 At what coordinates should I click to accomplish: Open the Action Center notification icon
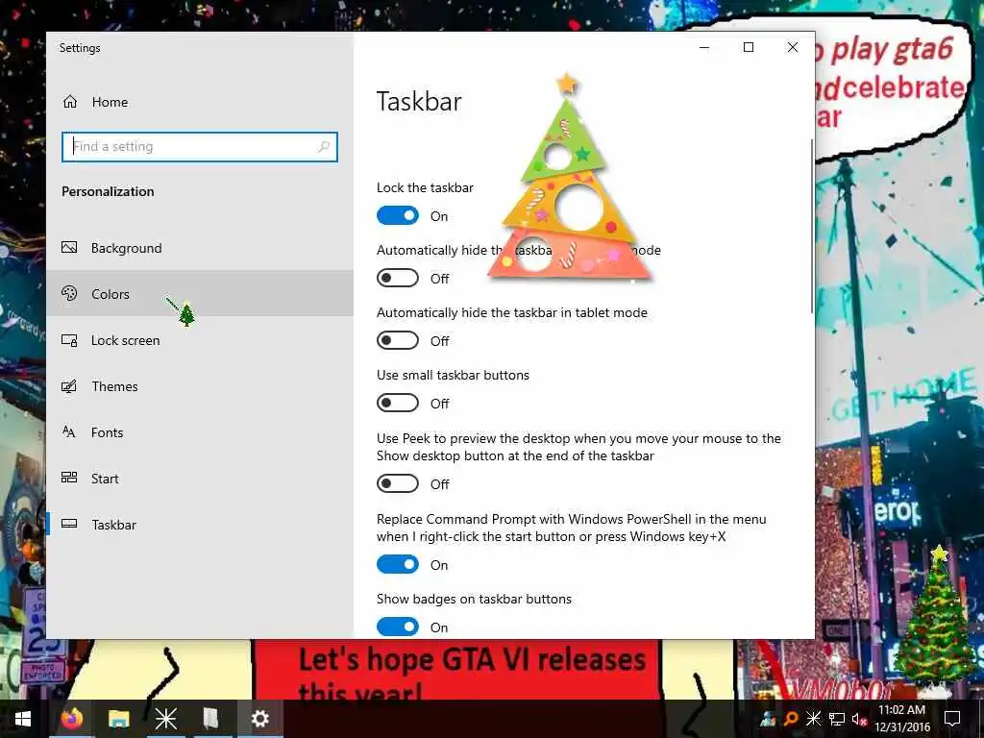(952, 719)
